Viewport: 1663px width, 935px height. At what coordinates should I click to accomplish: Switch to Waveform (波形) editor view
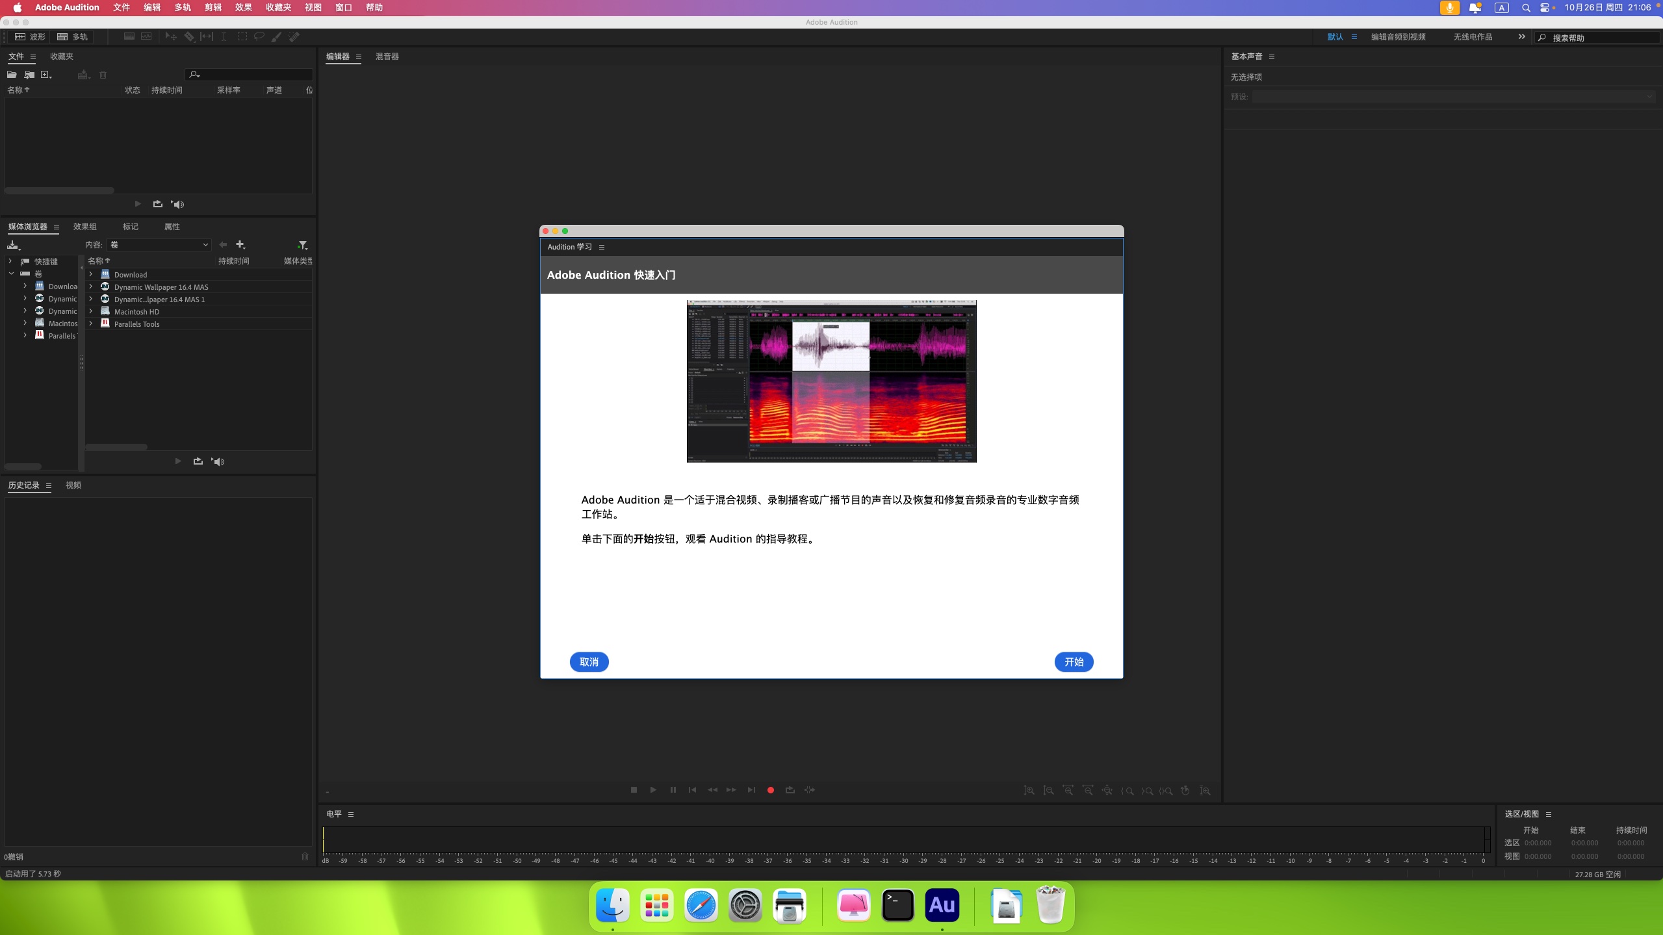point(30,37)
